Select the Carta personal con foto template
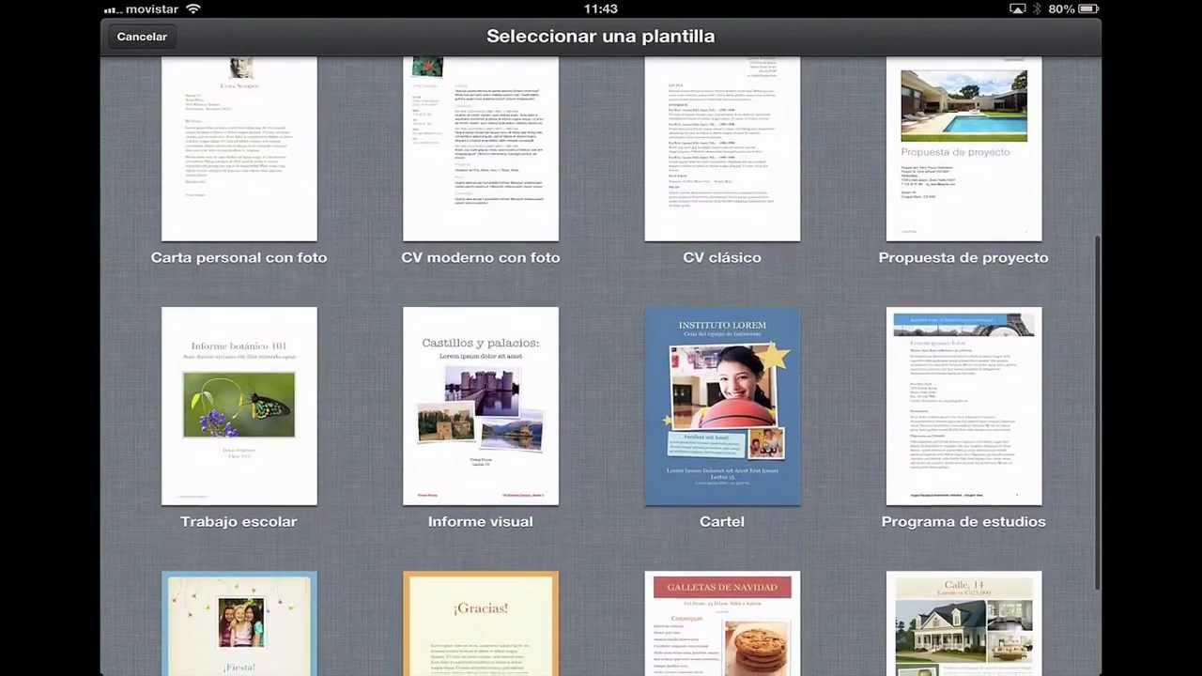The width and height of the screenshot is (1202, 676). click(x=239, y=148)
